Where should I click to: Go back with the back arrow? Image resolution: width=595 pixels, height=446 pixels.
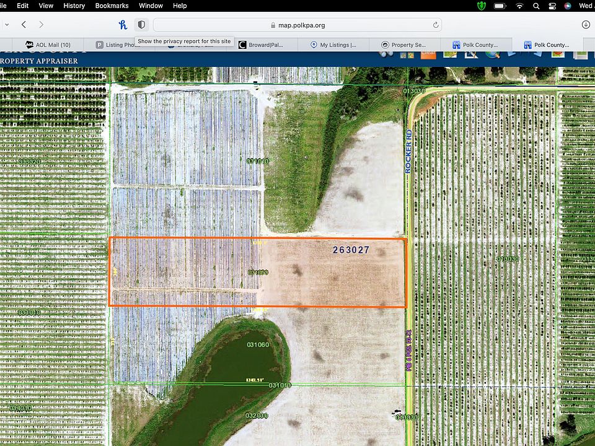click(24, 25)
